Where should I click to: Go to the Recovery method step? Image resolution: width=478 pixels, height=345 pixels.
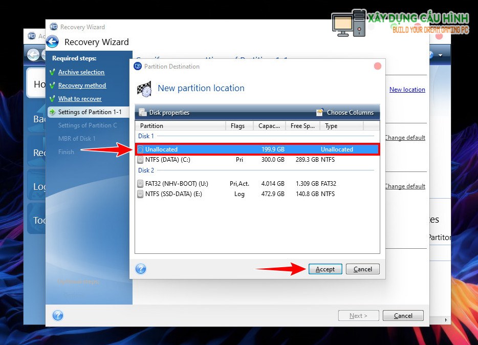coord(82,85)
